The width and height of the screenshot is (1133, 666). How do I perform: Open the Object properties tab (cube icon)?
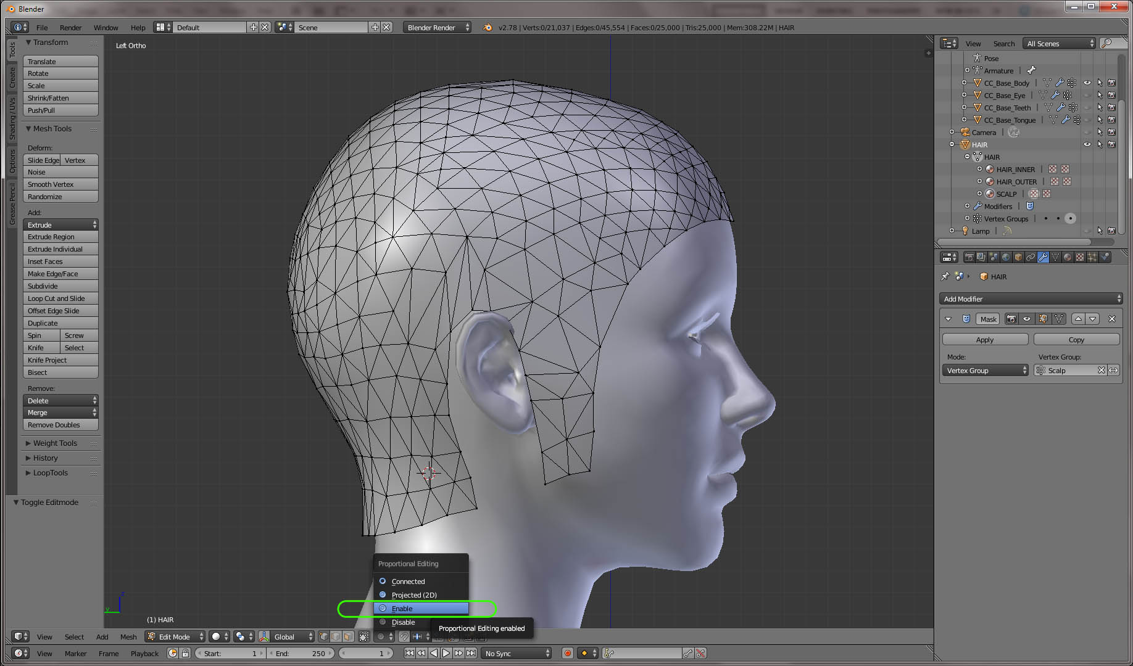pyautogui.click(x=1018, y=257)
